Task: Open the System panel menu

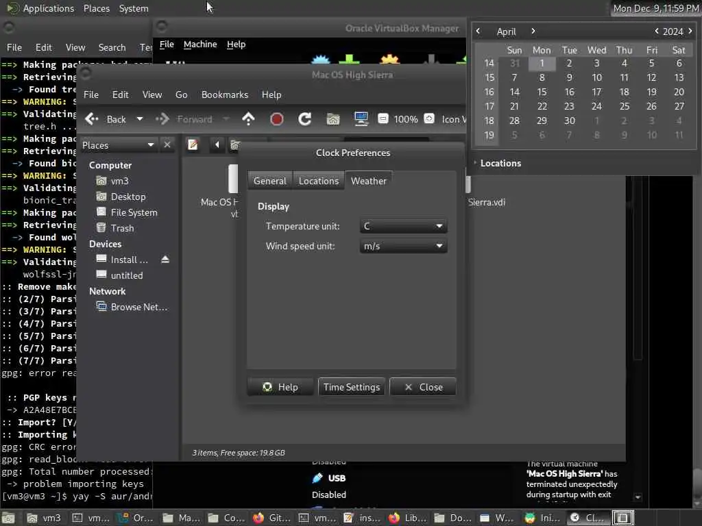Action: pyautogui.click(x=134, y=8)
